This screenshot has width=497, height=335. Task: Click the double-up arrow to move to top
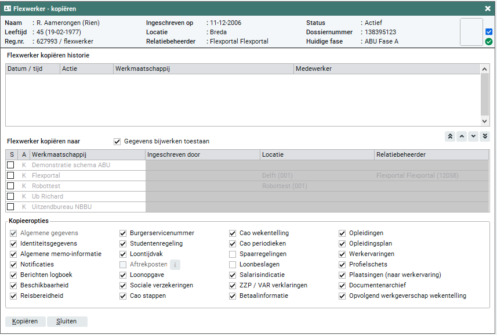tap(450, 136)
